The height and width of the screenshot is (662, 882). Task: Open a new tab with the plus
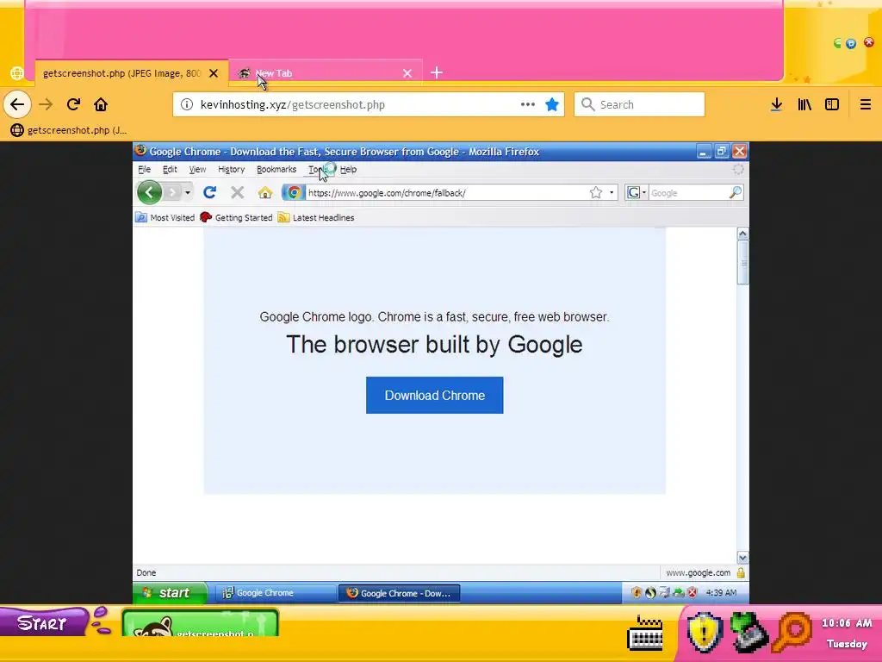click(x=437, y=72)
